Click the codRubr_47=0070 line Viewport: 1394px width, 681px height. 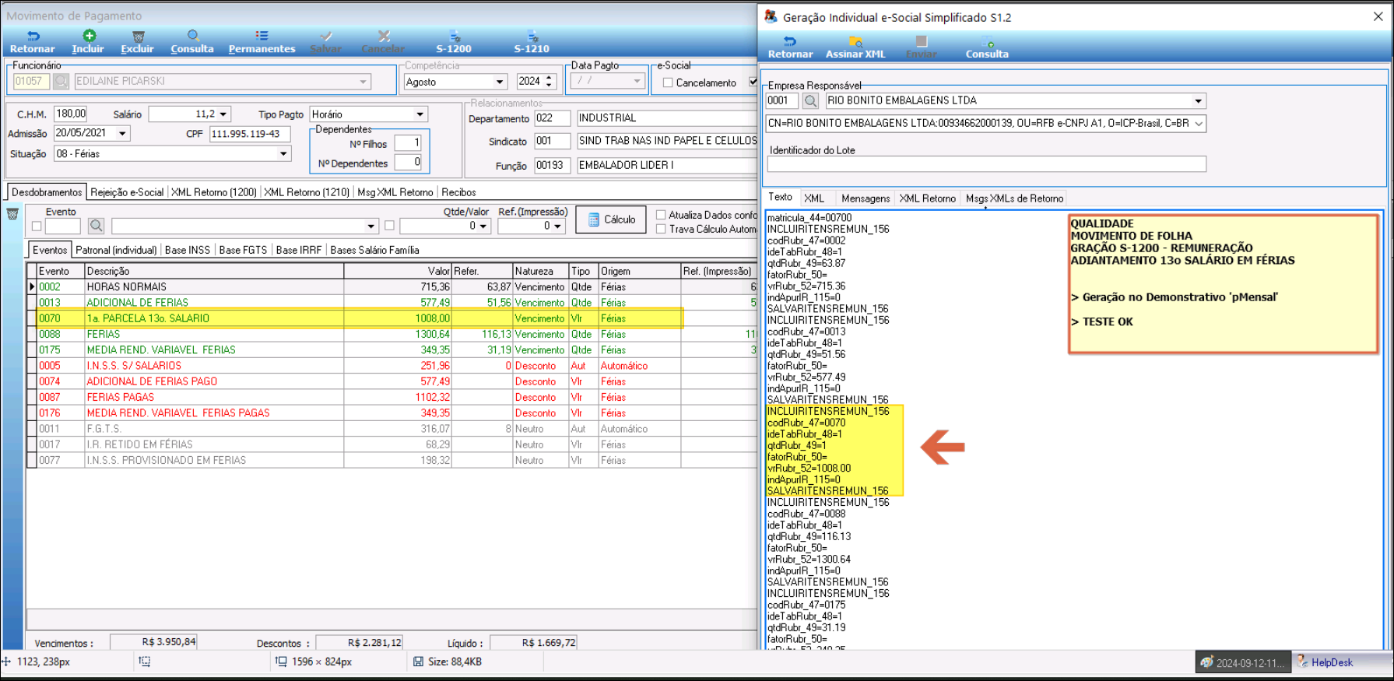[806, 423]
